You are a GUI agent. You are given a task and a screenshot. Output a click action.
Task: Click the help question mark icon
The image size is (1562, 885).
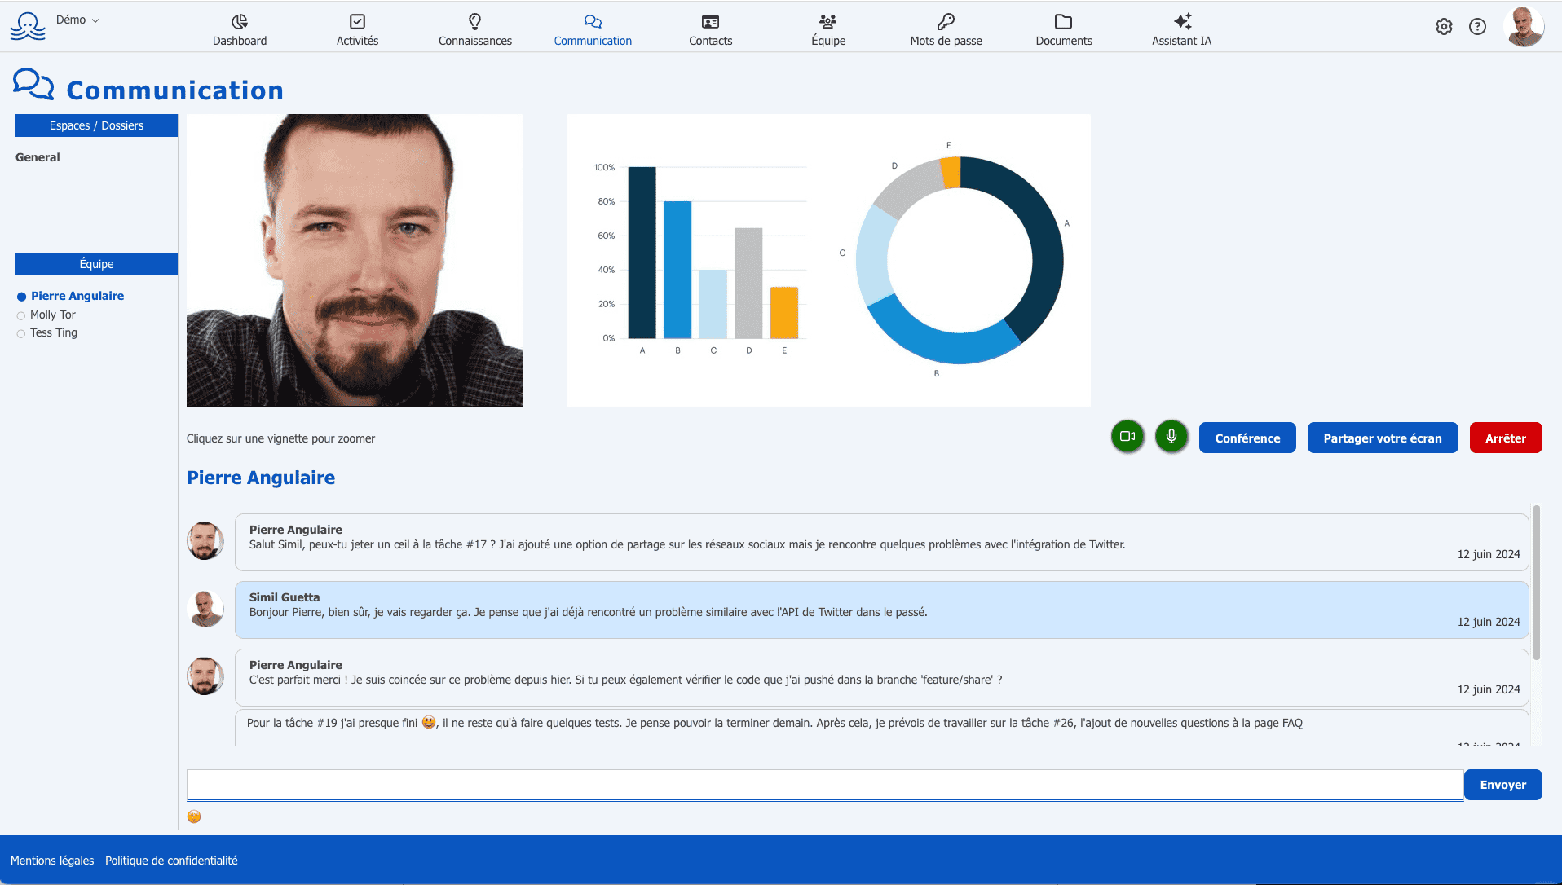[1477, 27]
